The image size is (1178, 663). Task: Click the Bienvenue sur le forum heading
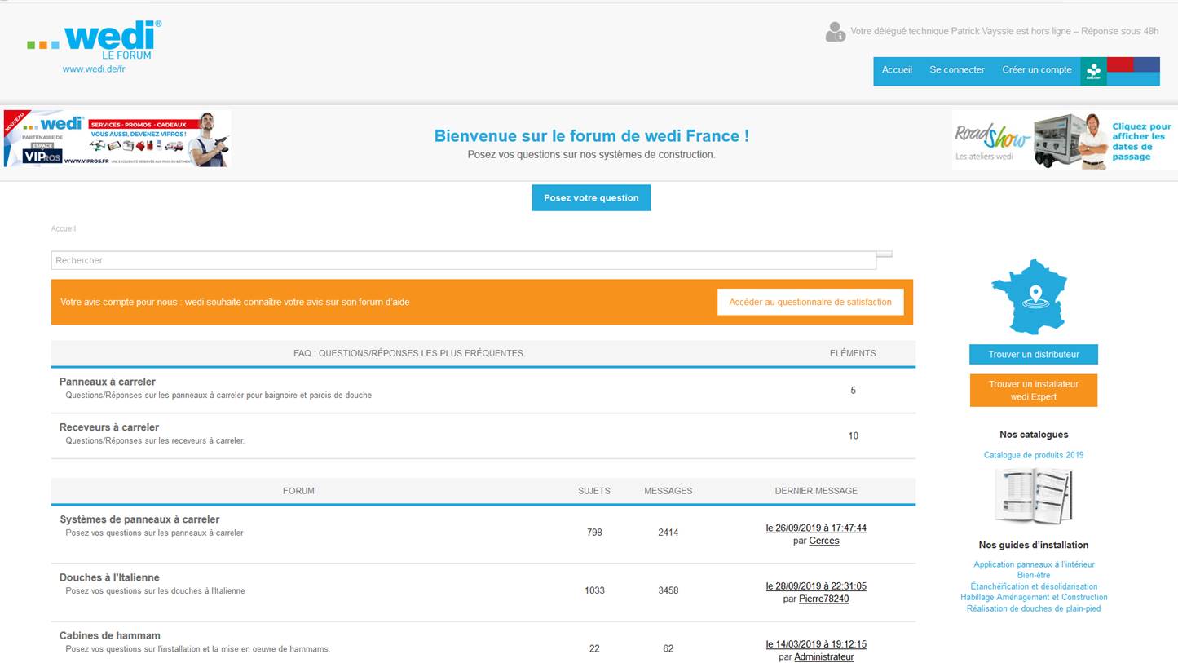click(591, 136)
